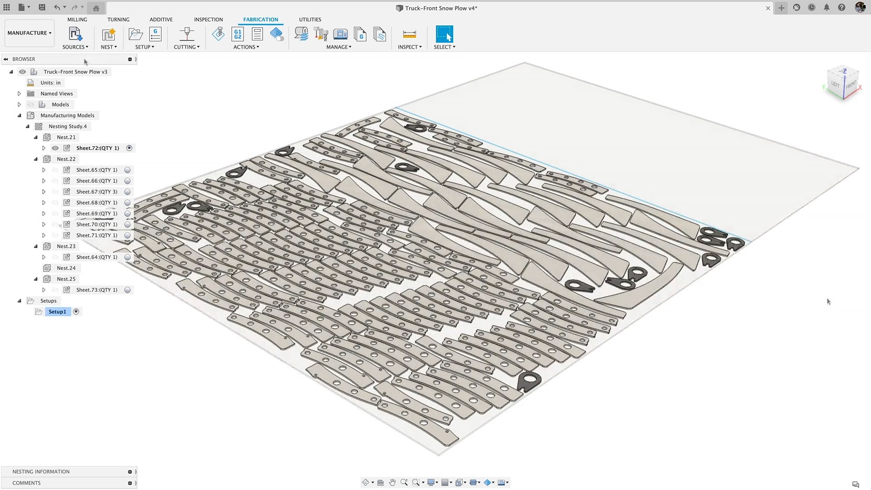Open the MANUFACTURE workspace dropdown
The height and width of the screenshot is (490, 871).
click(29, 33)
